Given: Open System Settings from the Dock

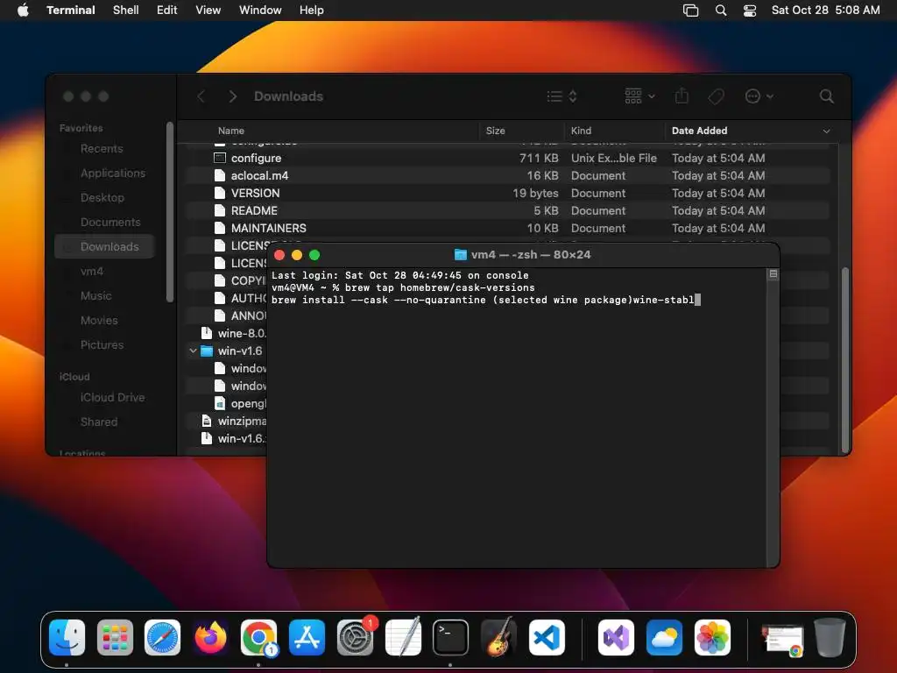Looking at the screenshot, I should tap(355, 637).
